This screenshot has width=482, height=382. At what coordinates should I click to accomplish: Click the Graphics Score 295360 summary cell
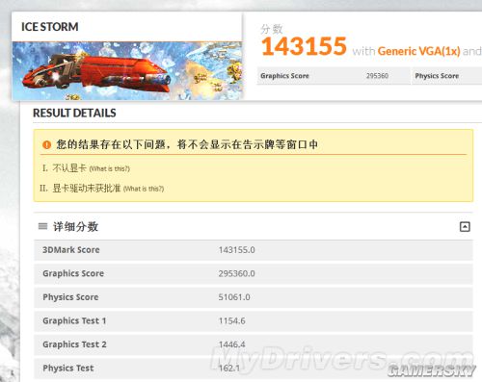tap(334, 76)
